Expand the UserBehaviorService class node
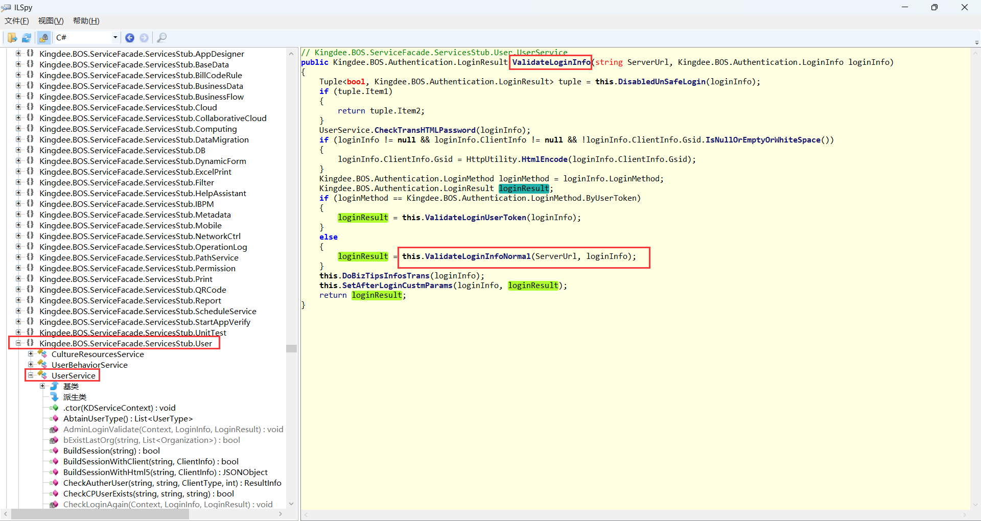 tap(31, 365)
